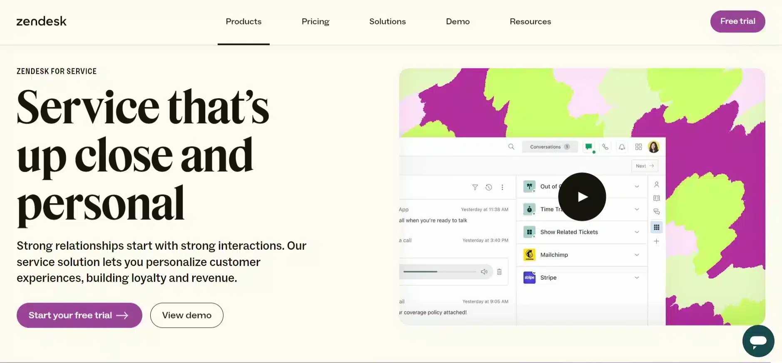Click the notification bell icon
The image size is (782, 363).
click(622, 147)
